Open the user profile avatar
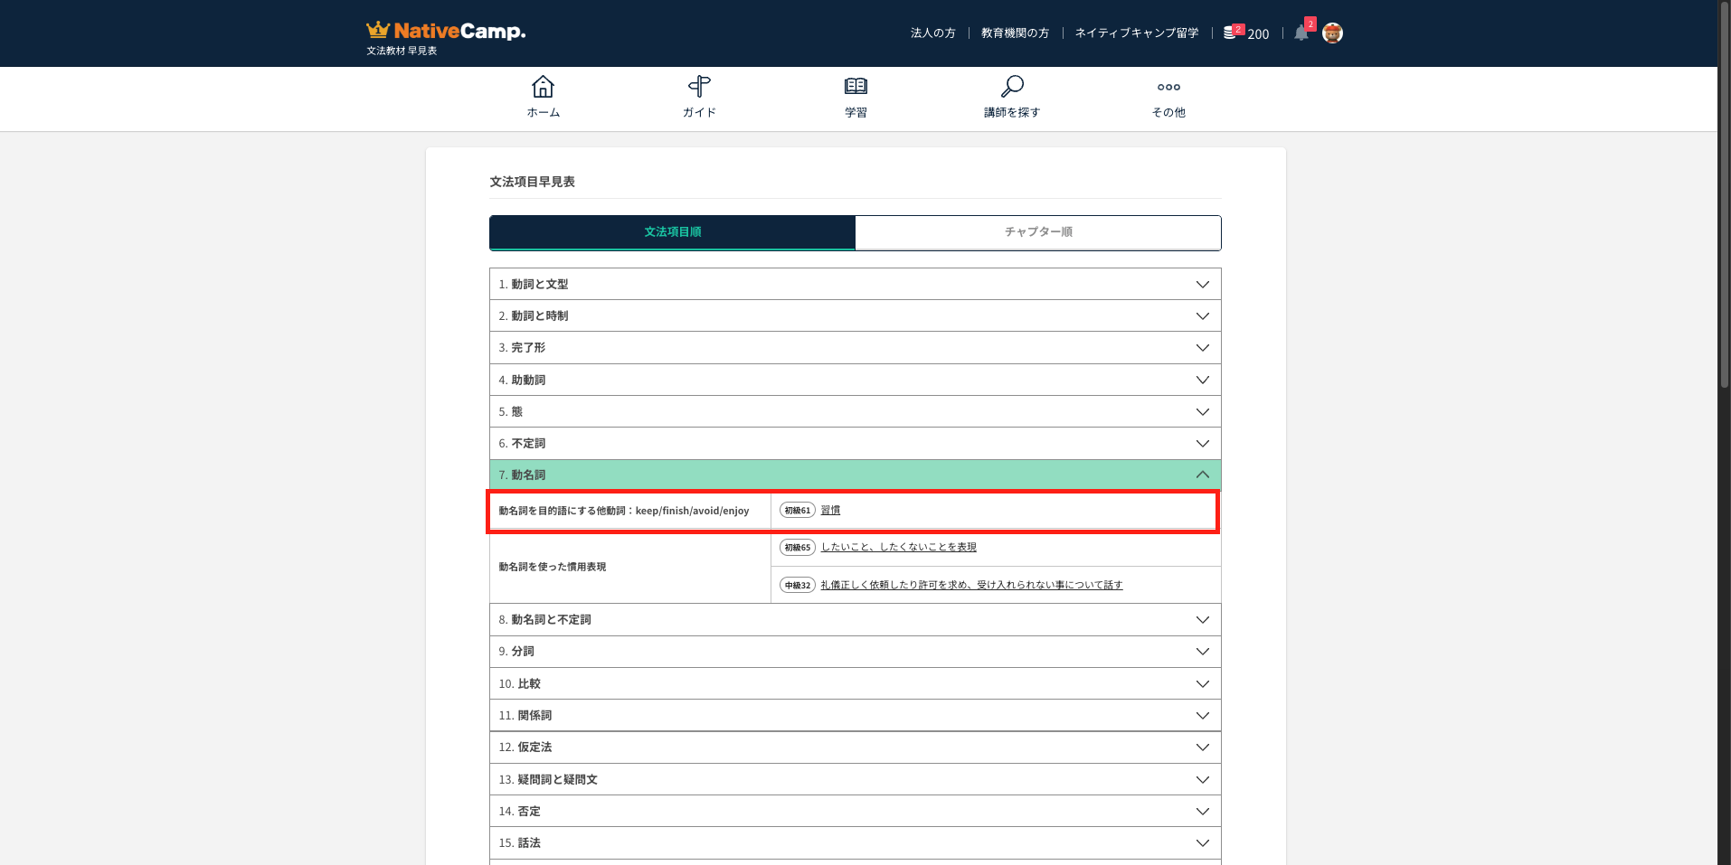 pos(1332,33)
